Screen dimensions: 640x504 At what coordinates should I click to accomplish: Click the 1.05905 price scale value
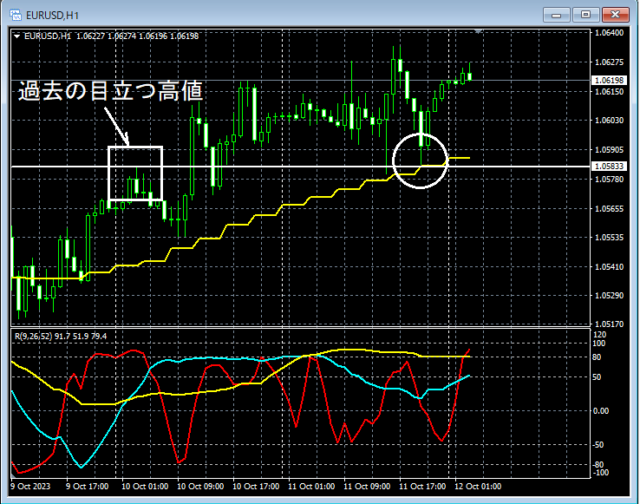click(x=609, y=150)
